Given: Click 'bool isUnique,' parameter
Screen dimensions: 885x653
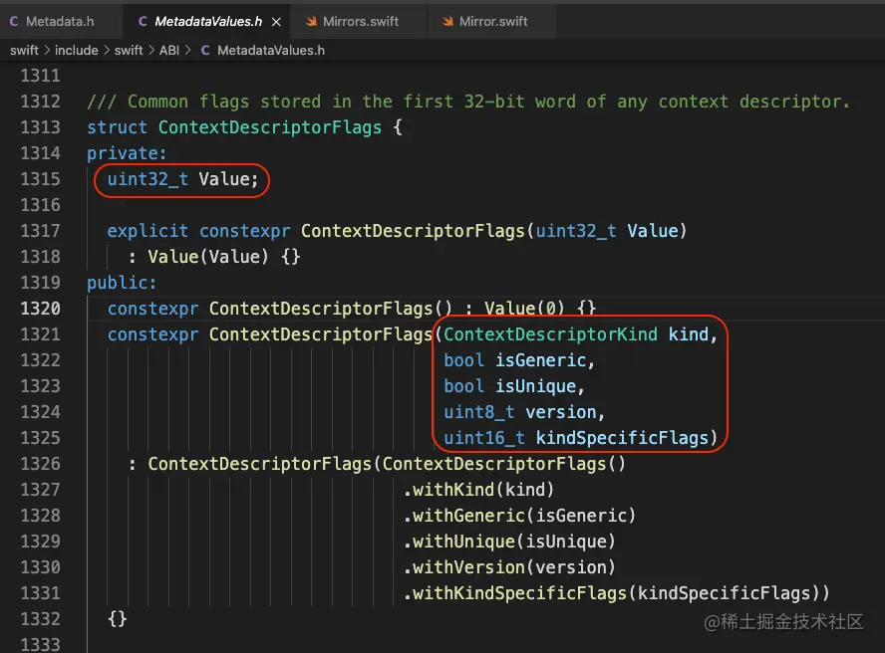Looking at the screenshot, I should [514, 386].
